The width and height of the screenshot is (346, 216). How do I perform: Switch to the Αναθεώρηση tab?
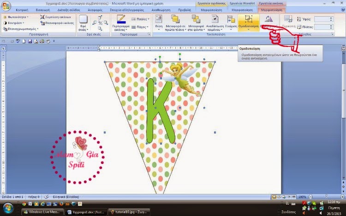pos(161,10)
